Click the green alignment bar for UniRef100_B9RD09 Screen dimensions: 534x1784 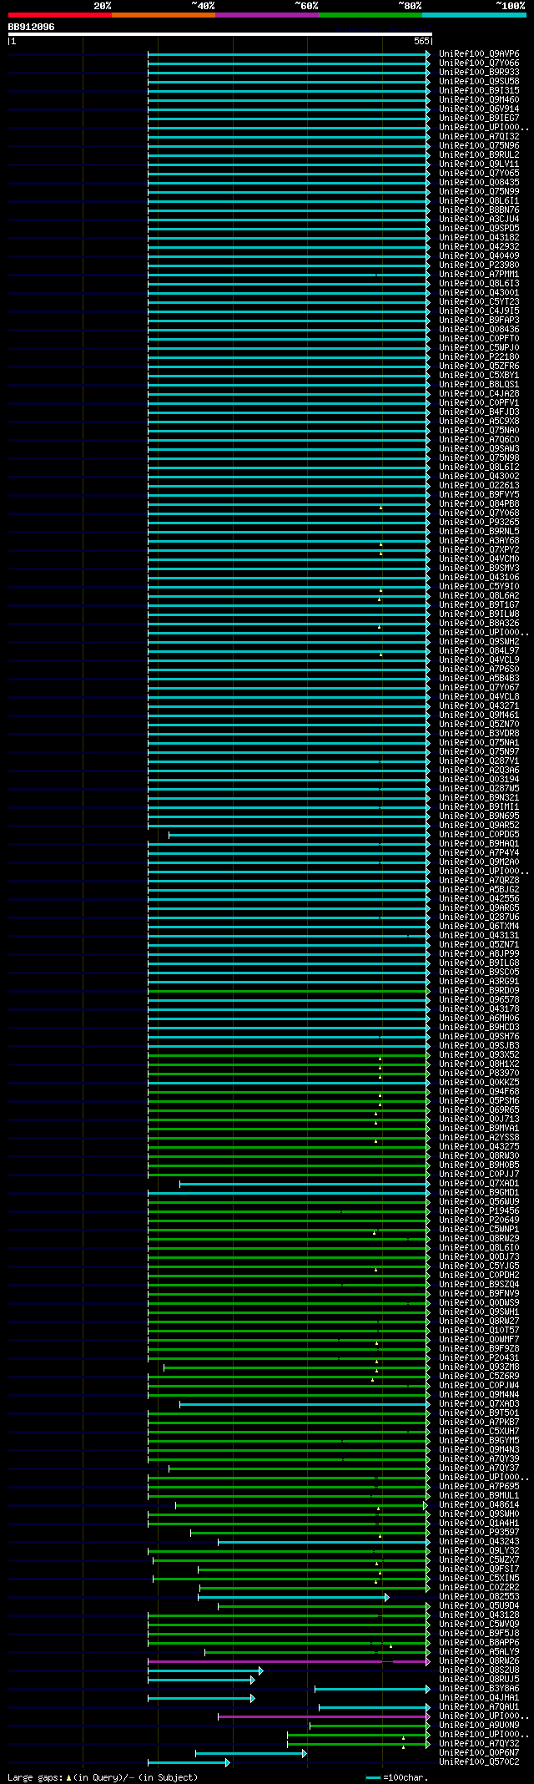point(290,991)
